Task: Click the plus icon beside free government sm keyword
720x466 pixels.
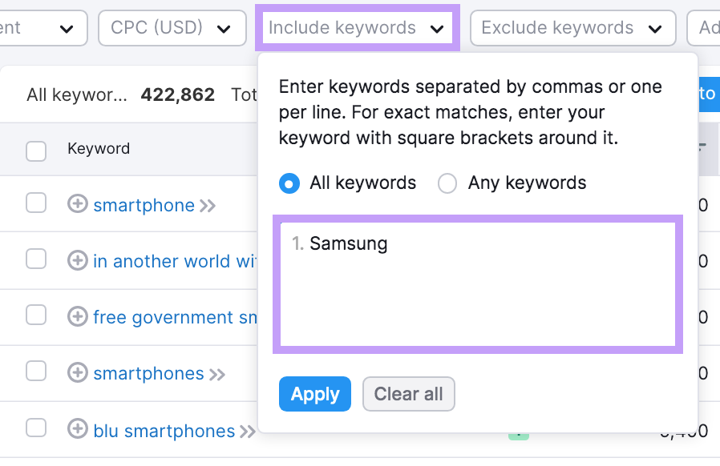Action: [x=78, y=317]
